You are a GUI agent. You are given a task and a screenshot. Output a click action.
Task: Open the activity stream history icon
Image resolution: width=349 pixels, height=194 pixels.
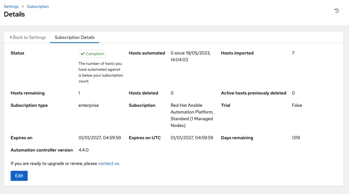[x=336, y=10]
